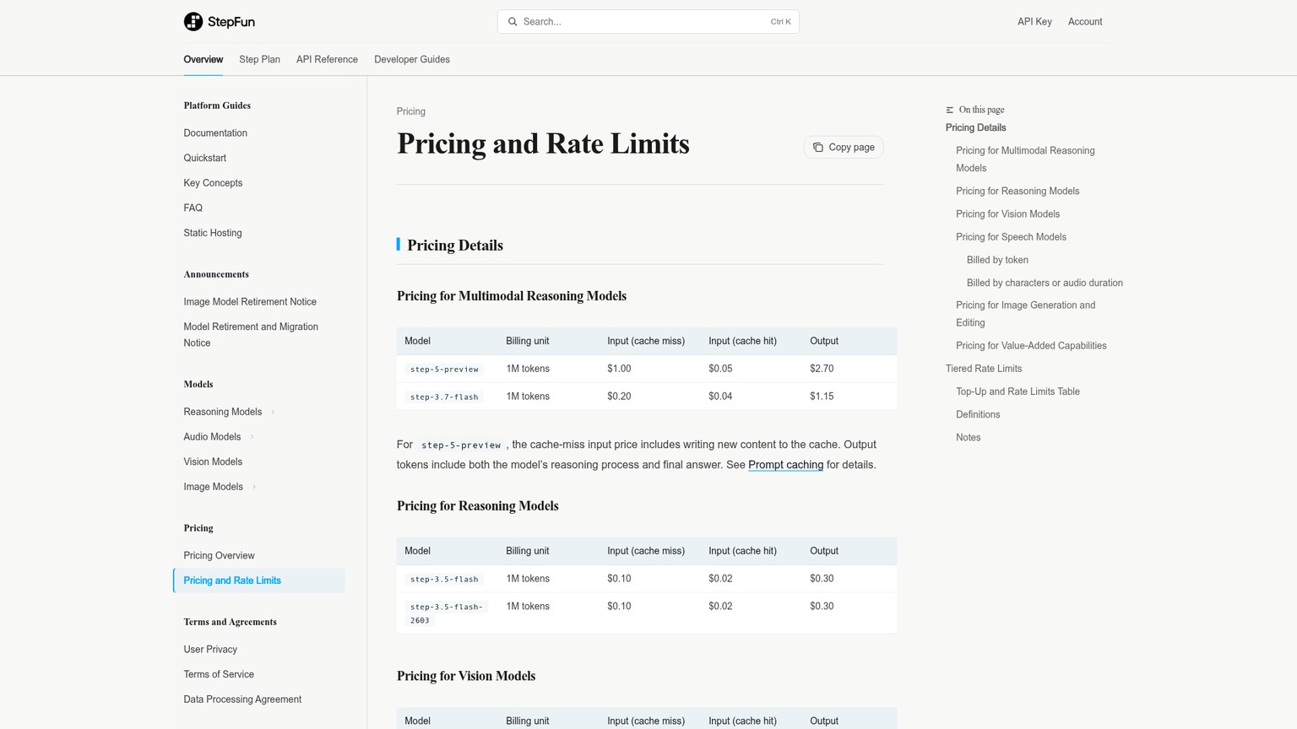The height and width of the screenshot is (729, 1297).
Task: Click the step-3.7-flash model cell
Action: click(x=444, y=397)
